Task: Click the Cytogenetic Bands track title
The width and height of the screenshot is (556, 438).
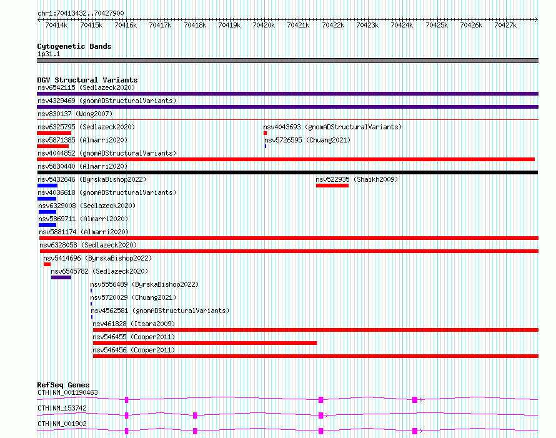Action: coord(74,46)
